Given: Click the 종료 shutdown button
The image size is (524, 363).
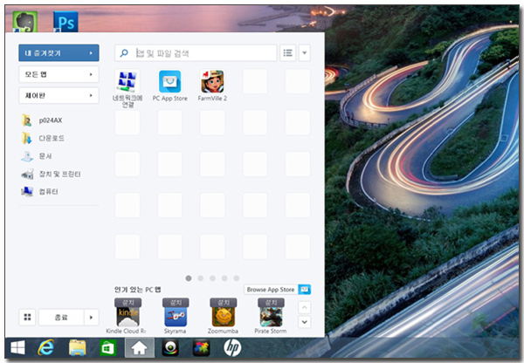Looking at the screenshot, I should pos(61,318).
